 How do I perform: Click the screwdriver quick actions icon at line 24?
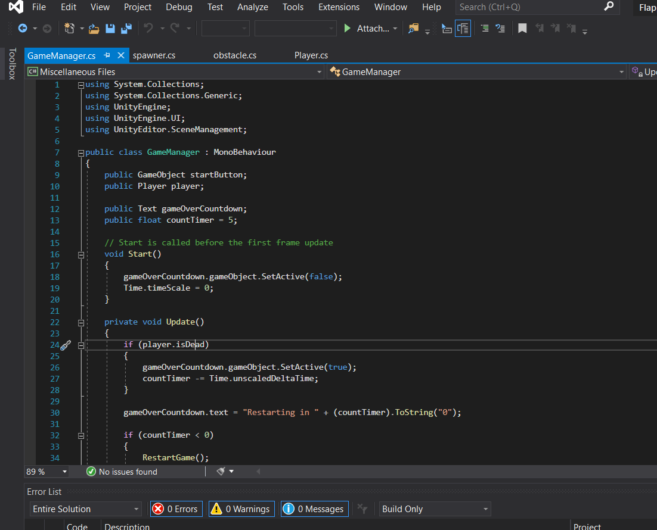[x=66, y=345]
